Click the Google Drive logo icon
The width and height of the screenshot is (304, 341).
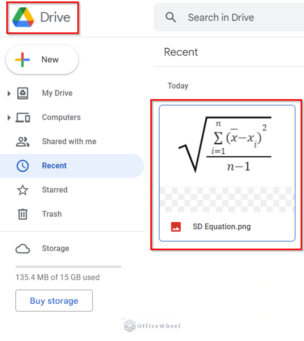(23, 17)
